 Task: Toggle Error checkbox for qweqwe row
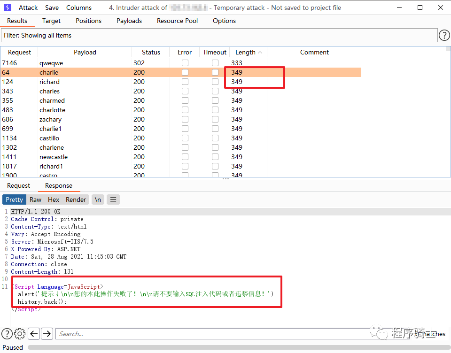pos(185,63)
